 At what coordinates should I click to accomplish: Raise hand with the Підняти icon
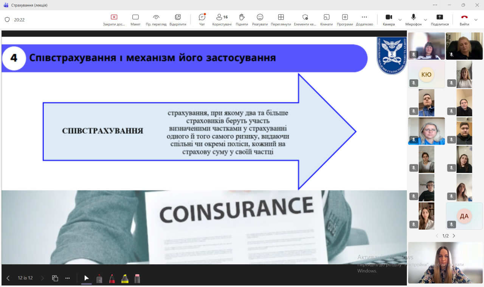click(242, 20)
